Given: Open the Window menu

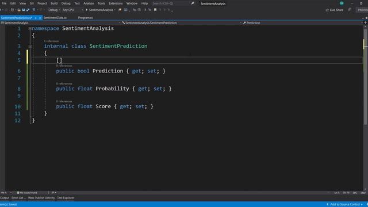Looking at the screenshot, I should click(132, 3).
